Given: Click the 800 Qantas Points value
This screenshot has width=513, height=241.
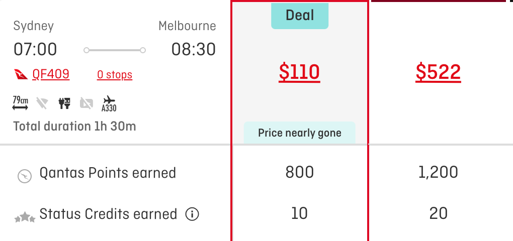Looking at the screenshot, I should coord(300,172).
